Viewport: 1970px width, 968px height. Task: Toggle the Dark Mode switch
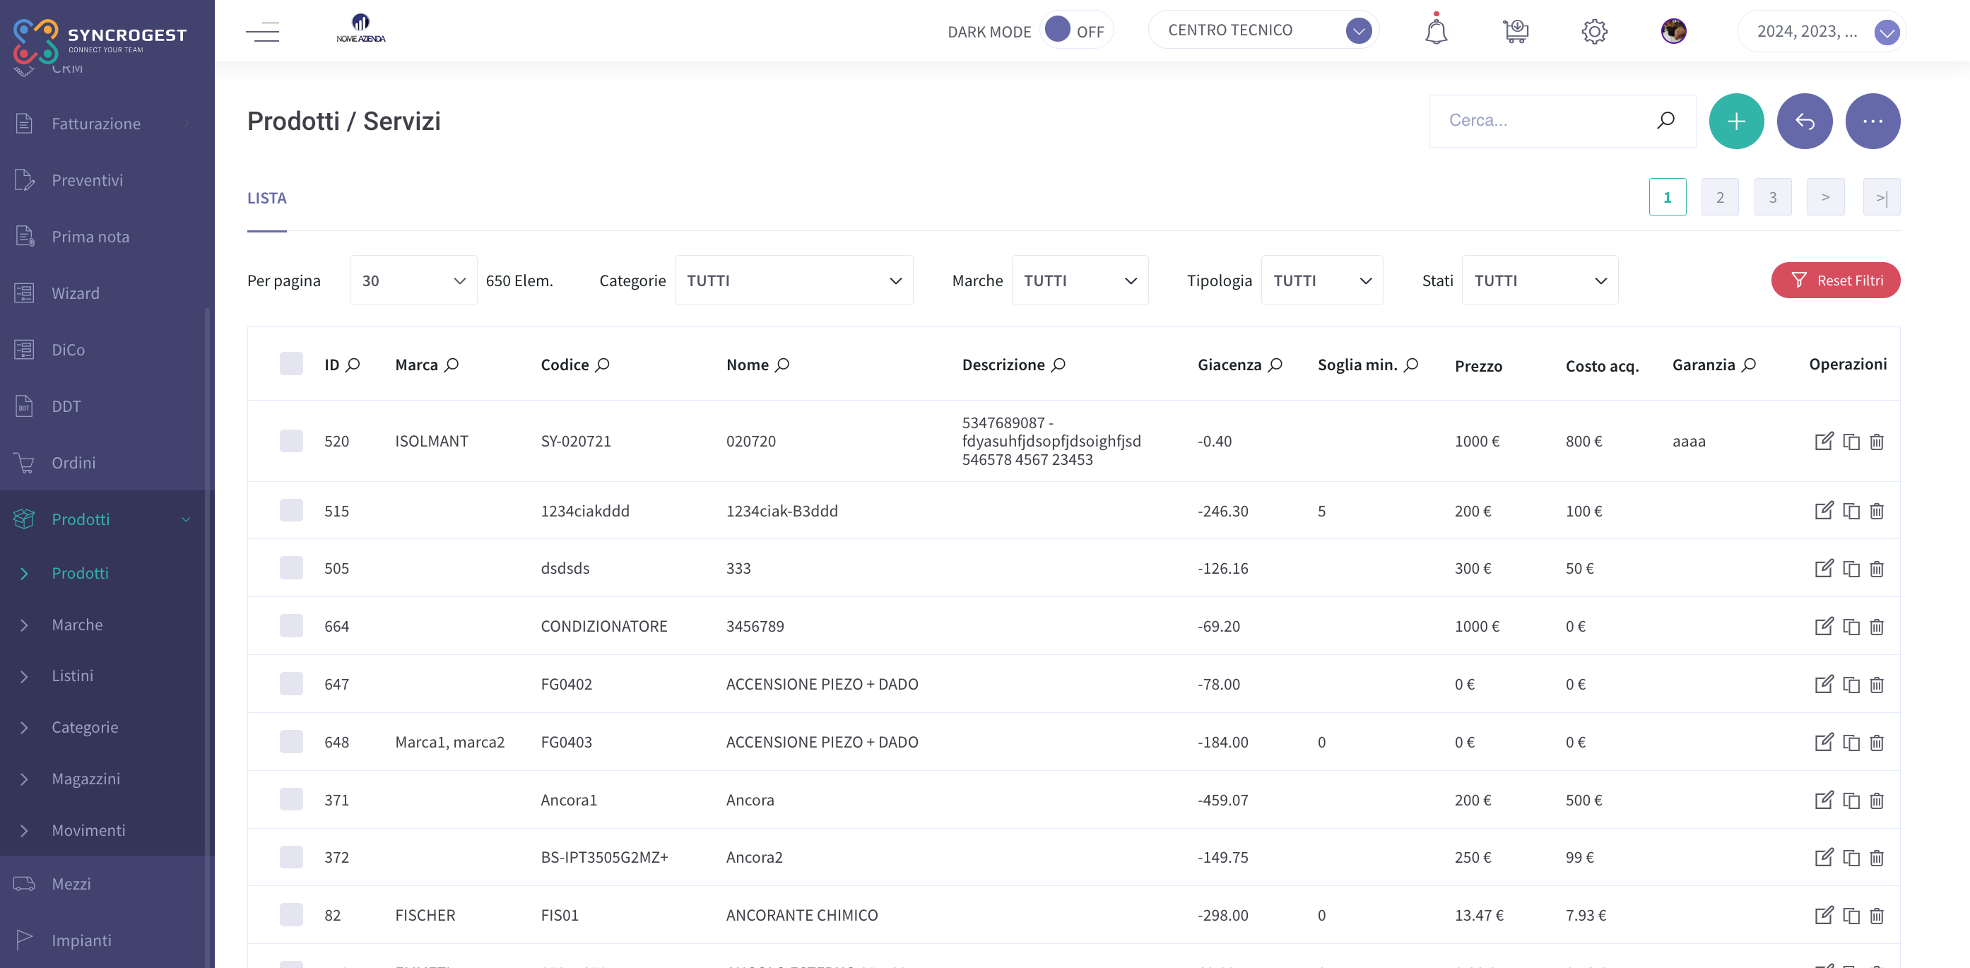1075,30
